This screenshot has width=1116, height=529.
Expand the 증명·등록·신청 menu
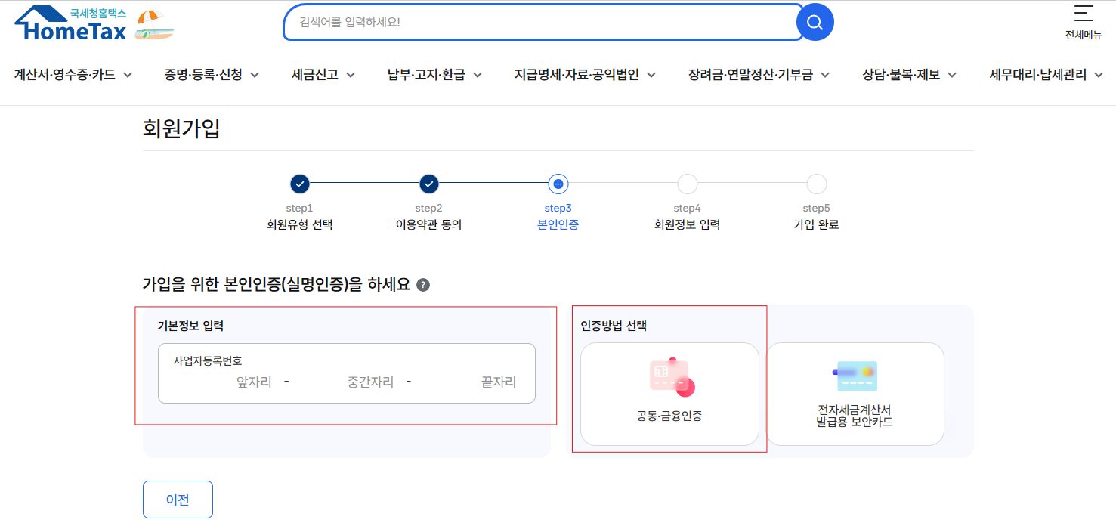[212, 75]
